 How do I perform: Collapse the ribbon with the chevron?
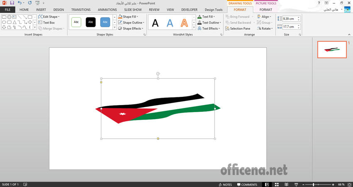pyautogui.click(x=349, y=34)
